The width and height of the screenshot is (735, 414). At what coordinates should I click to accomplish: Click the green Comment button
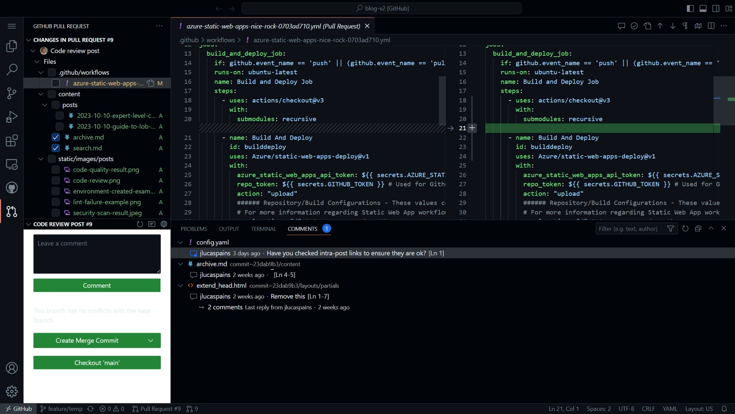[97, 286]
